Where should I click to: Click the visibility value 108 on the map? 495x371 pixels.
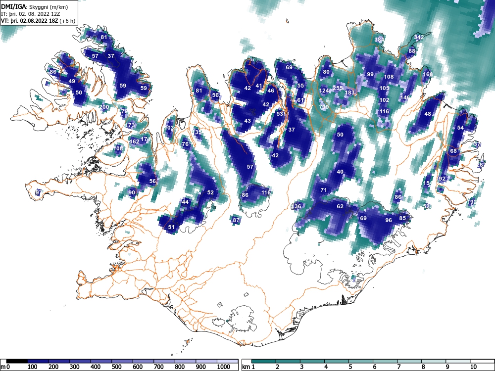(389, 77)
